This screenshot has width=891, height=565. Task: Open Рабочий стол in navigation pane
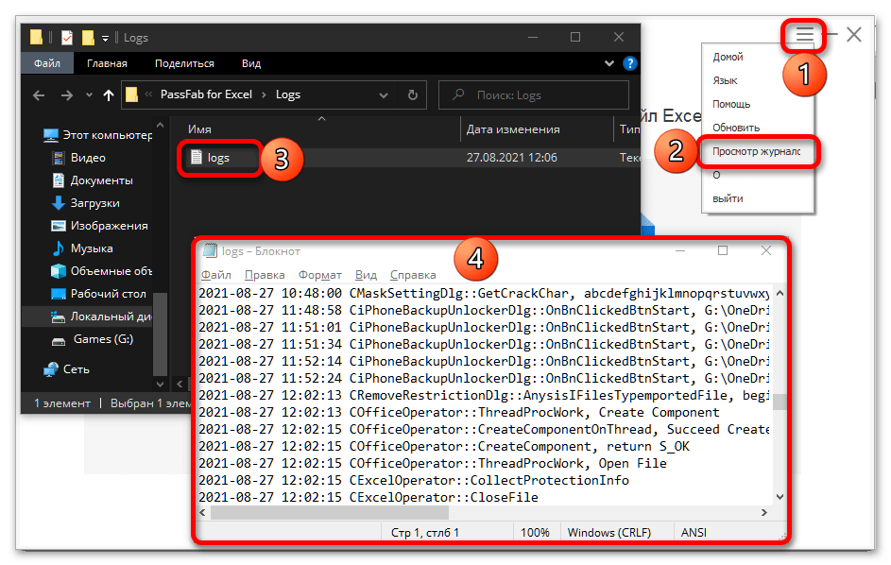99,294
